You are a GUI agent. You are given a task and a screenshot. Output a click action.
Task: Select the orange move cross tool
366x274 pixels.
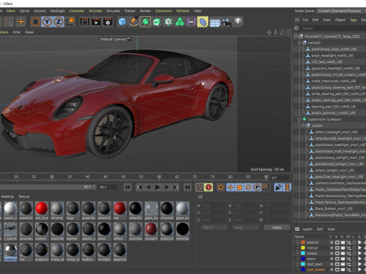click(21, 22)
